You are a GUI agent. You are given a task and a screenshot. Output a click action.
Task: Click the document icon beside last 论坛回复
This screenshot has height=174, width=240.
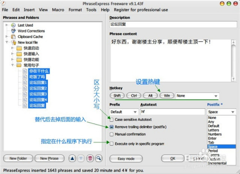point(24,105)
